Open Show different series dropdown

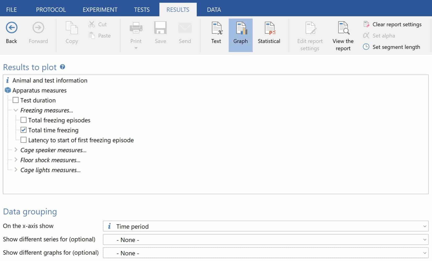pos(265,240)
